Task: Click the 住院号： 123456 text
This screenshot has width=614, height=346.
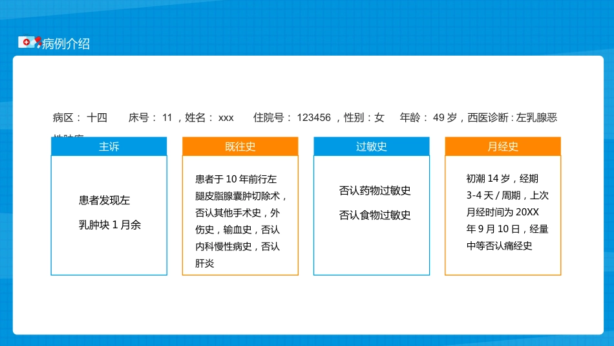Action: tap(291, 118)
